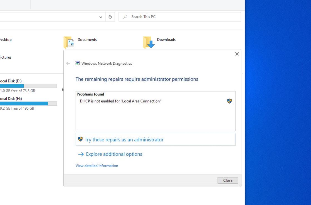Click the shield icon beside DHCP problem
This screenshot has height=205, width=311.
pos(229,101)
